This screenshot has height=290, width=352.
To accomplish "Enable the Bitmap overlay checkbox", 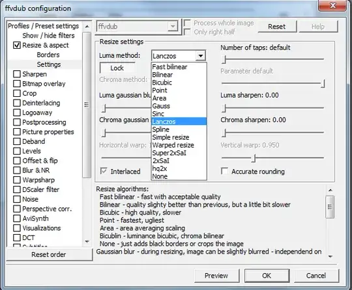I will click(17, 84).
